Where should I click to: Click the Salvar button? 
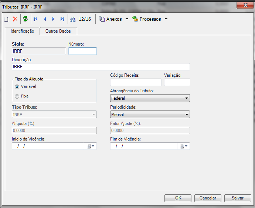coord(238,198)
